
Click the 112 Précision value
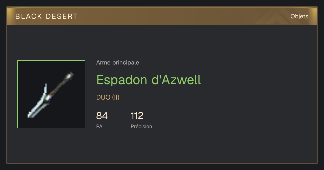(137, 116)
